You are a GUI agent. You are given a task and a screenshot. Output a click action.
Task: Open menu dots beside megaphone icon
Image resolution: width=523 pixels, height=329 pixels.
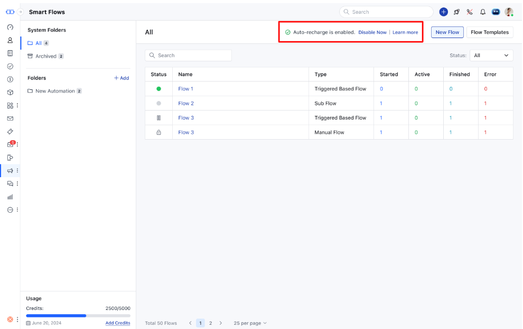pos(17,171)
